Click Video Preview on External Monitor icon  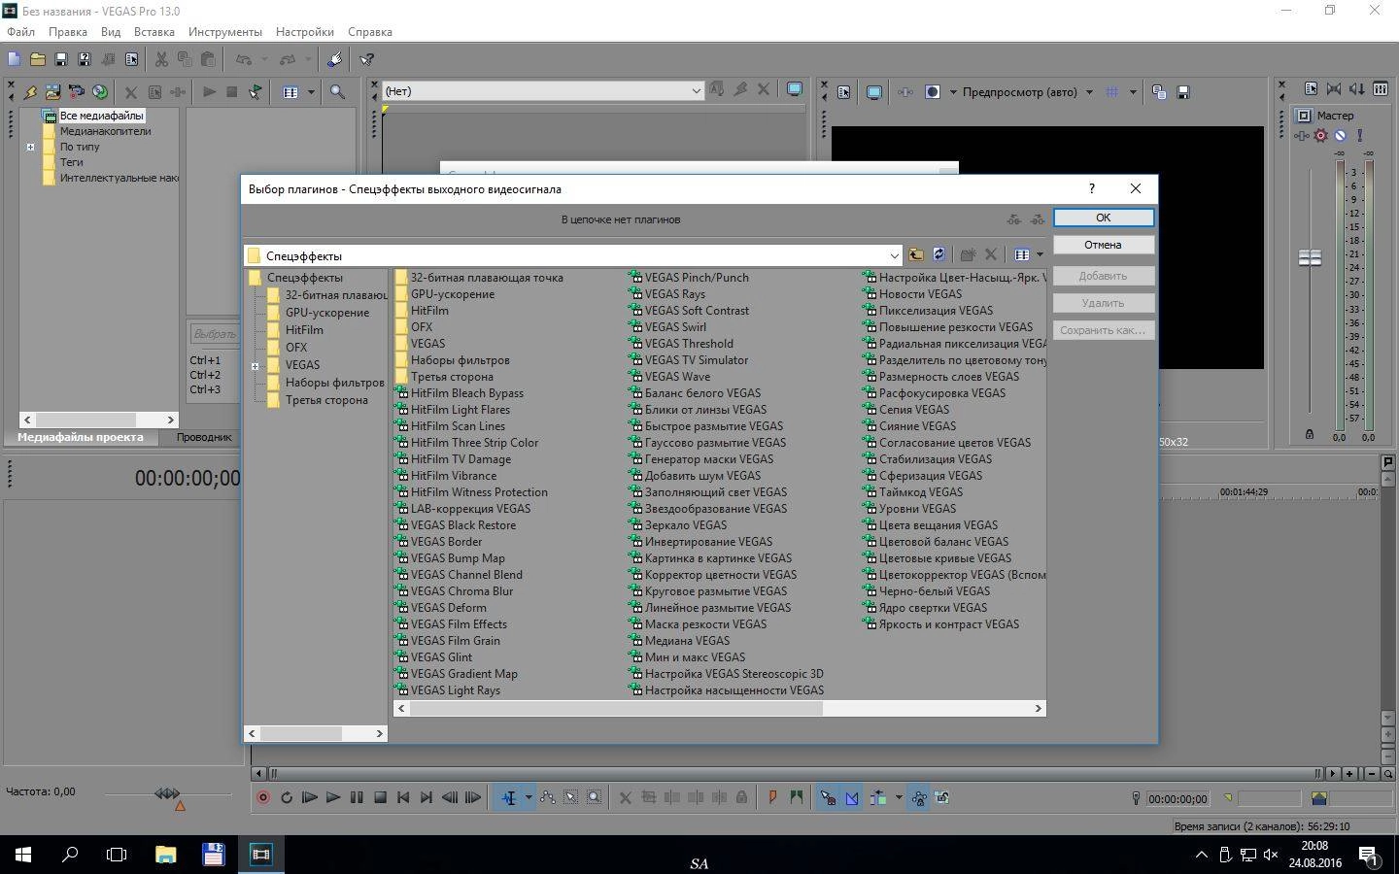(x=874, y=92)
